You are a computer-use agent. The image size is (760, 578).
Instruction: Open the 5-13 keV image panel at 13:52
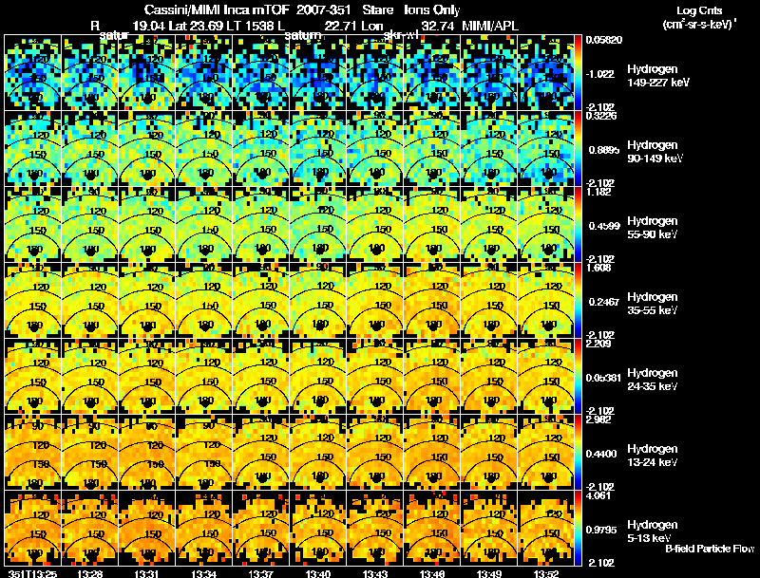point(545,528)
